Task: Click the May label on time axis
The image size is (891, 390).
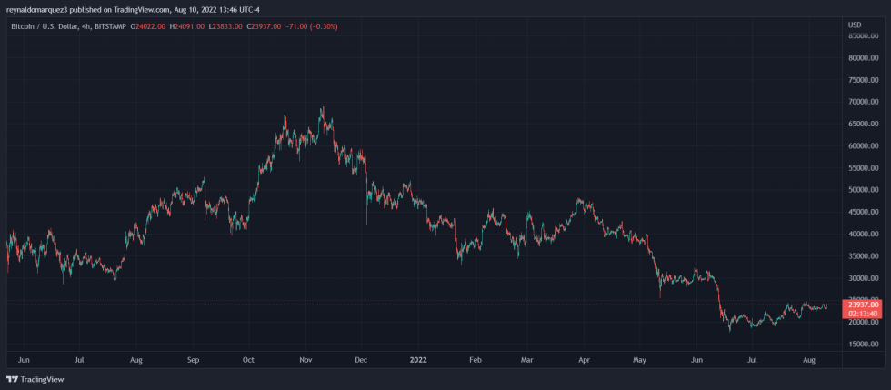Action: click(639, 360)
